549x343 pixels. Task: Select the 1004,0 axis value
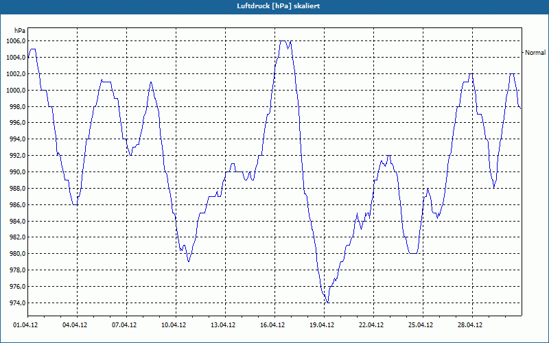point(16,58)
